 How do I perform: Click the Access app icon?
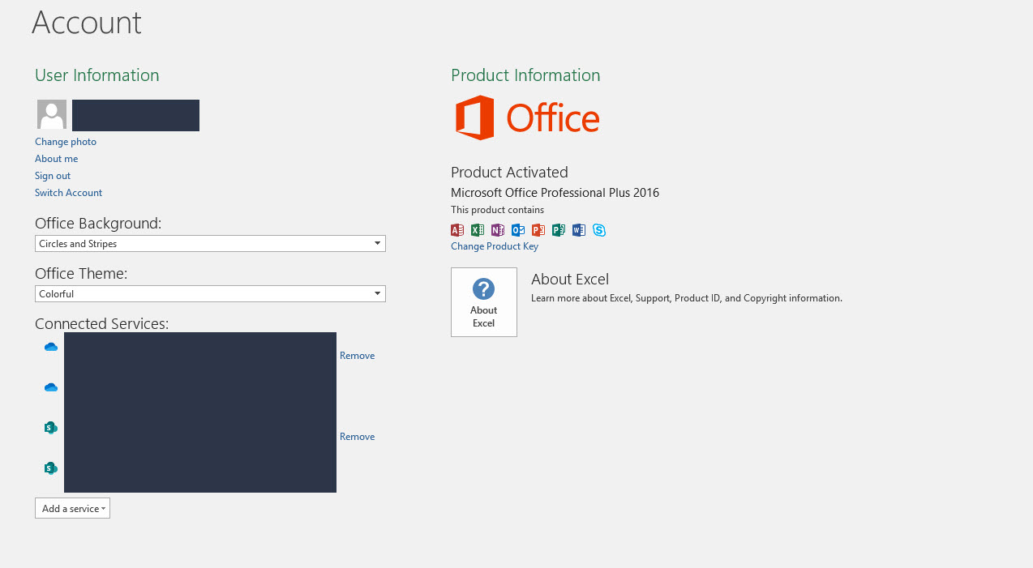pyautogui.click(x=457, y=230)
